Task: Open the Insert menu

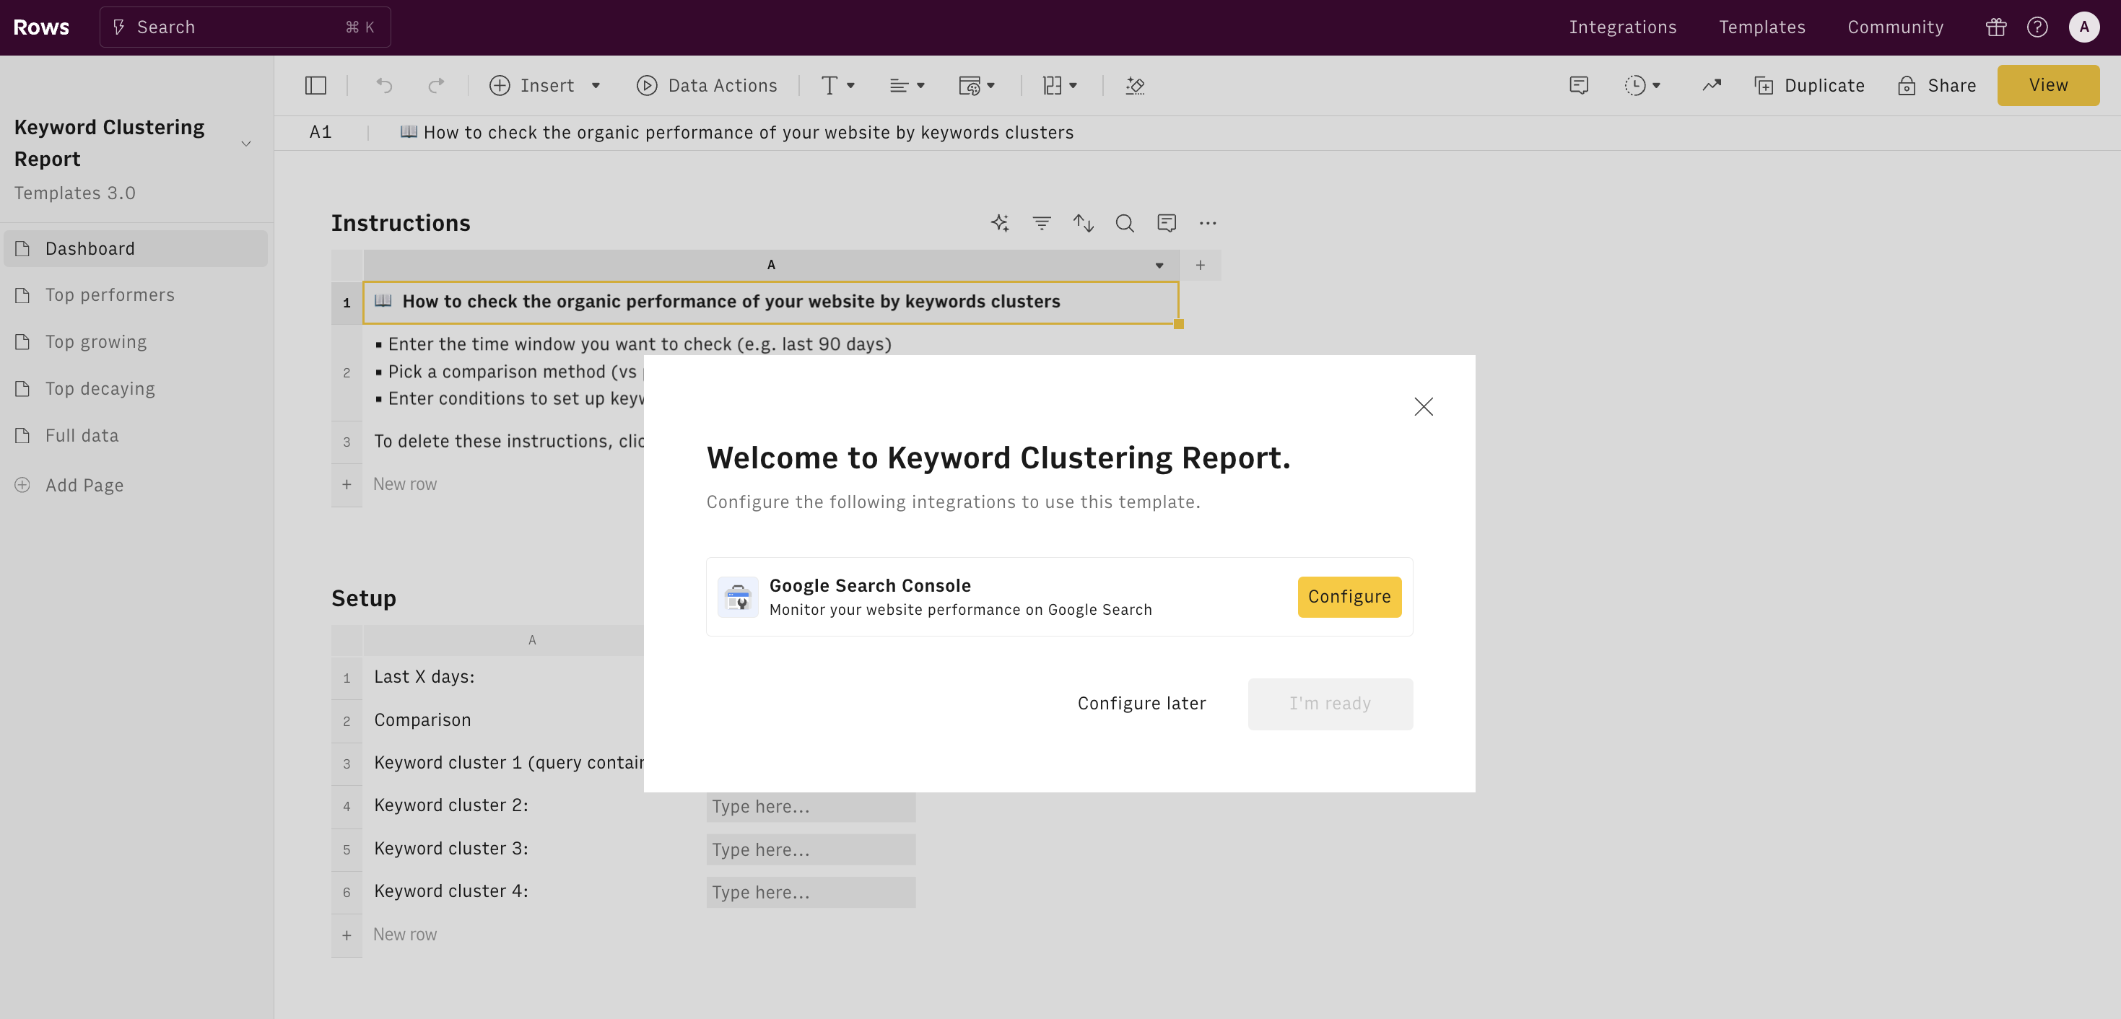Action: click(x=532, y=86)
